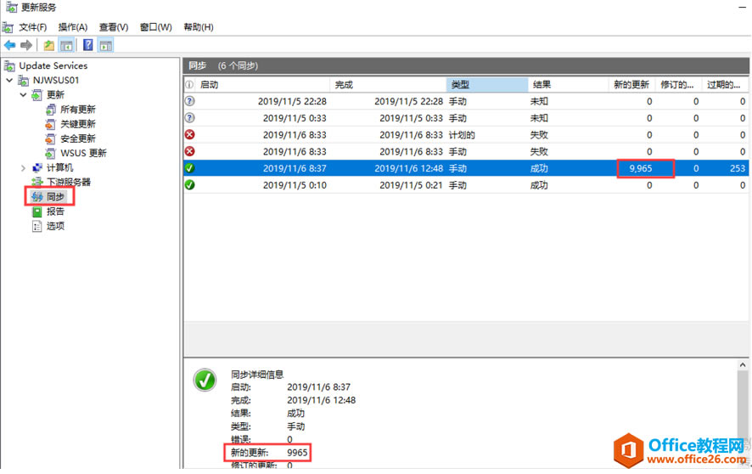Open the 查看(V) menu
The image size is (752, 474).
click(114, 27)
